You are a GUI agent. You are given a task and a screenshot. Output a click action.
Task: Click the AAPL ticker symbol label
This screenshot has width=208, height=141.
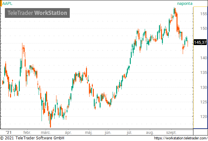pos(7,4)
